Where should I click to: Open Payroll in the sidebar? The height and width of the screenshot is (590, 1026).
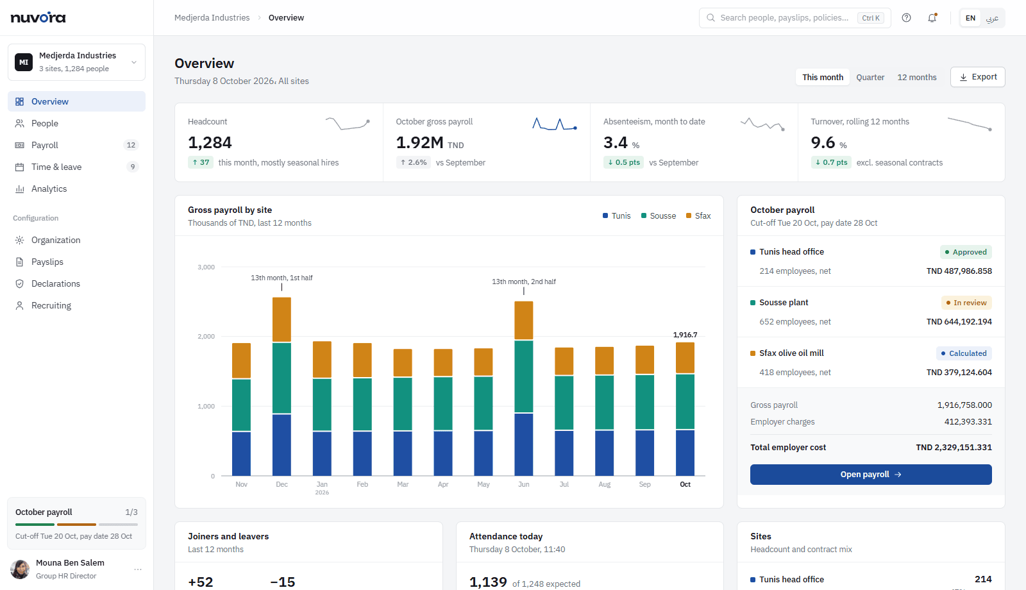[x=76, y=145]
